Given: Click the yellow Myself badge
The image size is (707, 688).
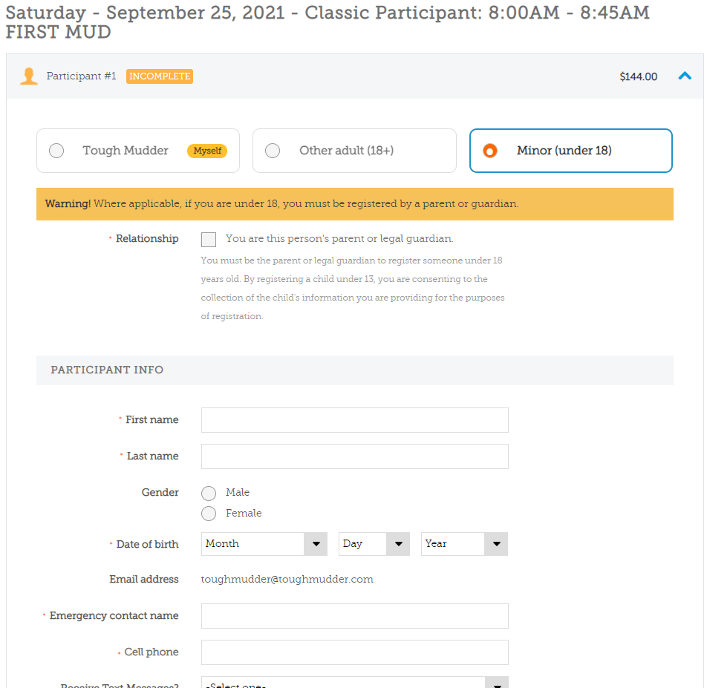Looking at the screenshot, I should (207, 151).
